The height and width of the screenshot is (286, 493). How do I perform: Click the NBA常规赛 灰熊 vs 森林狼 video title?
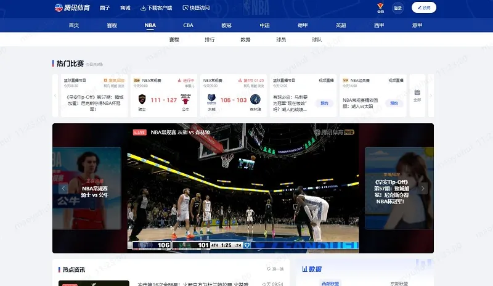pyautogui.click(x=180, y=133)
